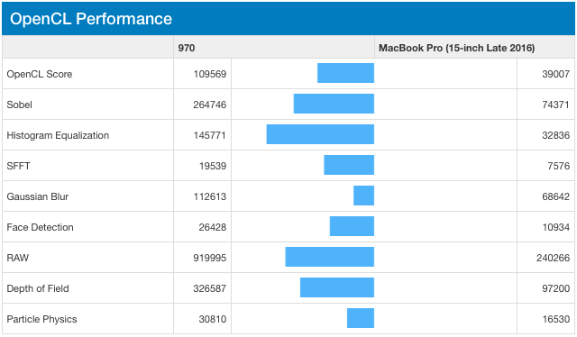Select the Depth of Field label
Image resolution: width=577 pixels, height=337 pixels.
coord(38,288)
